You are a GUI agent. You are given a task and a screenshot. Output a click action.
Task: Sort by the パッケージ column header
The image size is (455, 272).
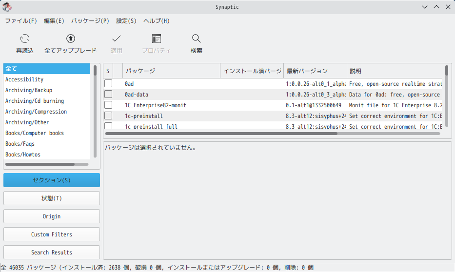pyautogui.click(x=172, y=71)
